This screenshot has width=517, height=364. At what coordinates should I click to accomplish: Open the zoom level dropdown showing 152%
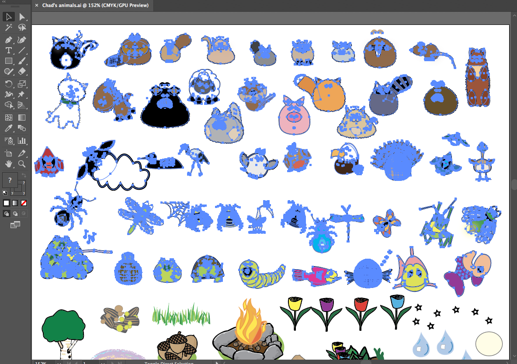(59, 362)
